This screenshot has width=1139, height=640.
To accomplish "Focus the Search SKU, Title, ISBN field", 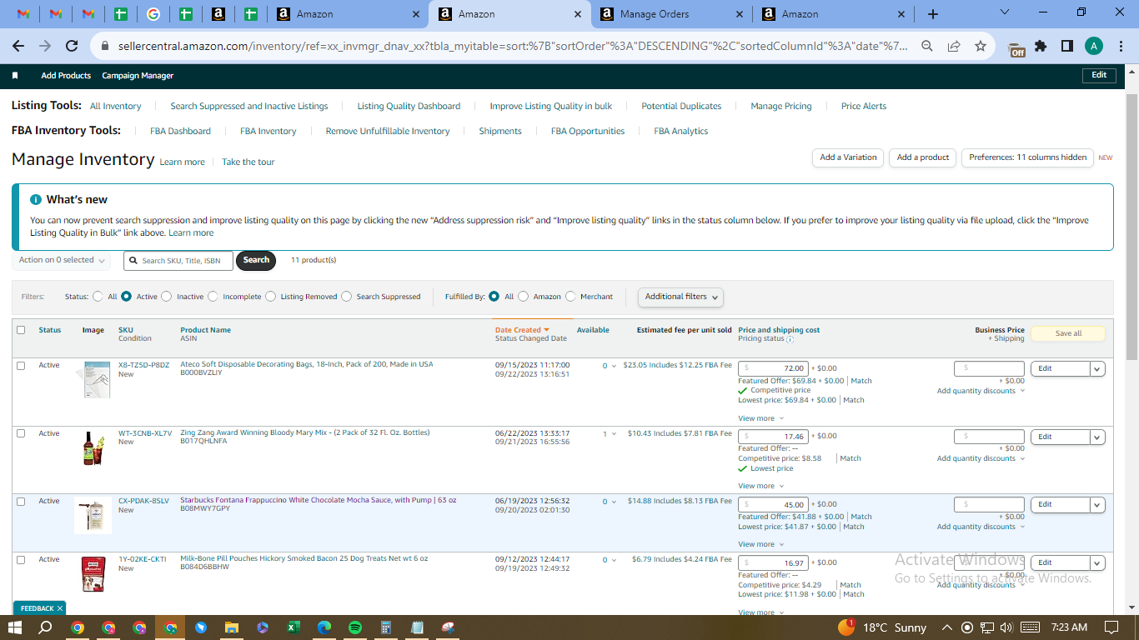I will click(178, 261).
